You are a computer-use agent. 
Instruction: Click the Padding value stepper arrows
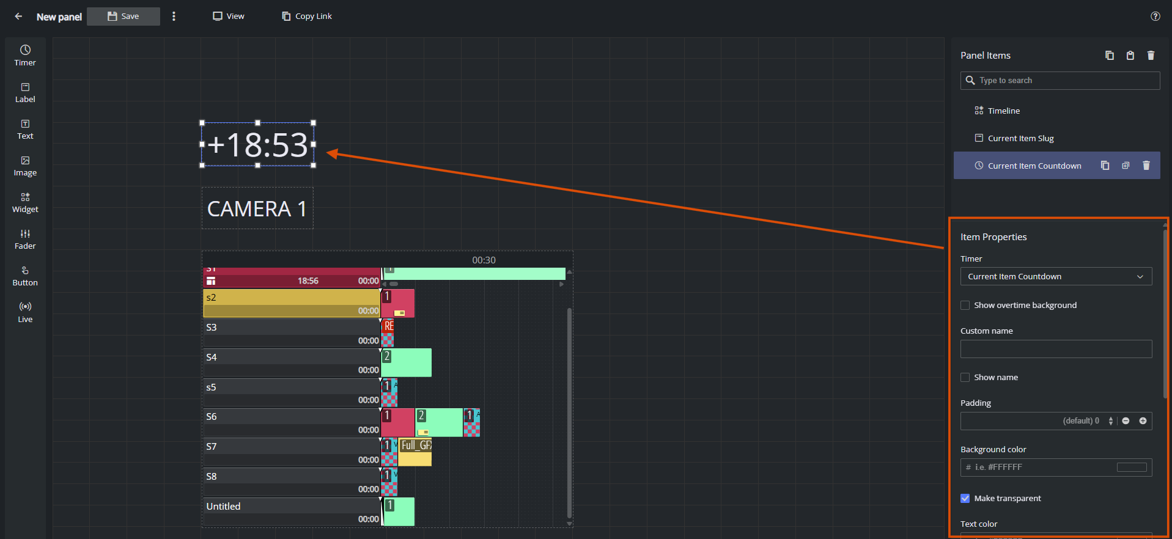tap(1110, 421)
